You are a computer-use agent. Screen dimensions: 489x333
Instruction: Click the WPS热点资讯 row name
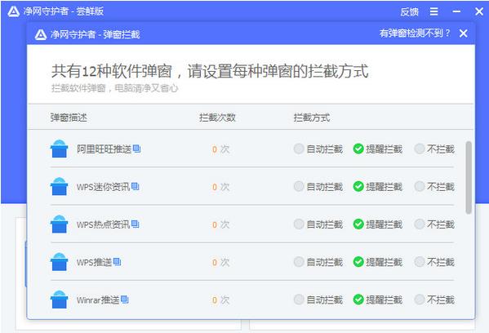coord(104,224)
